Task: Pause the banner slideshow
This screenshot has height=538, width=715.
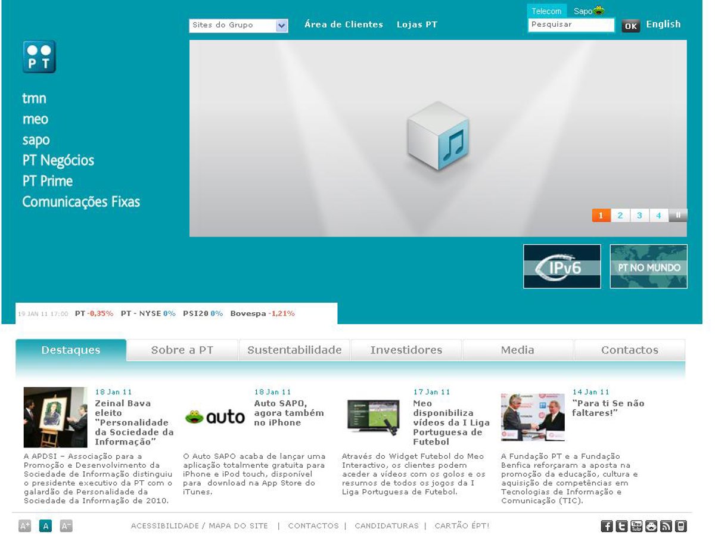Action: (x=678, y=216)
